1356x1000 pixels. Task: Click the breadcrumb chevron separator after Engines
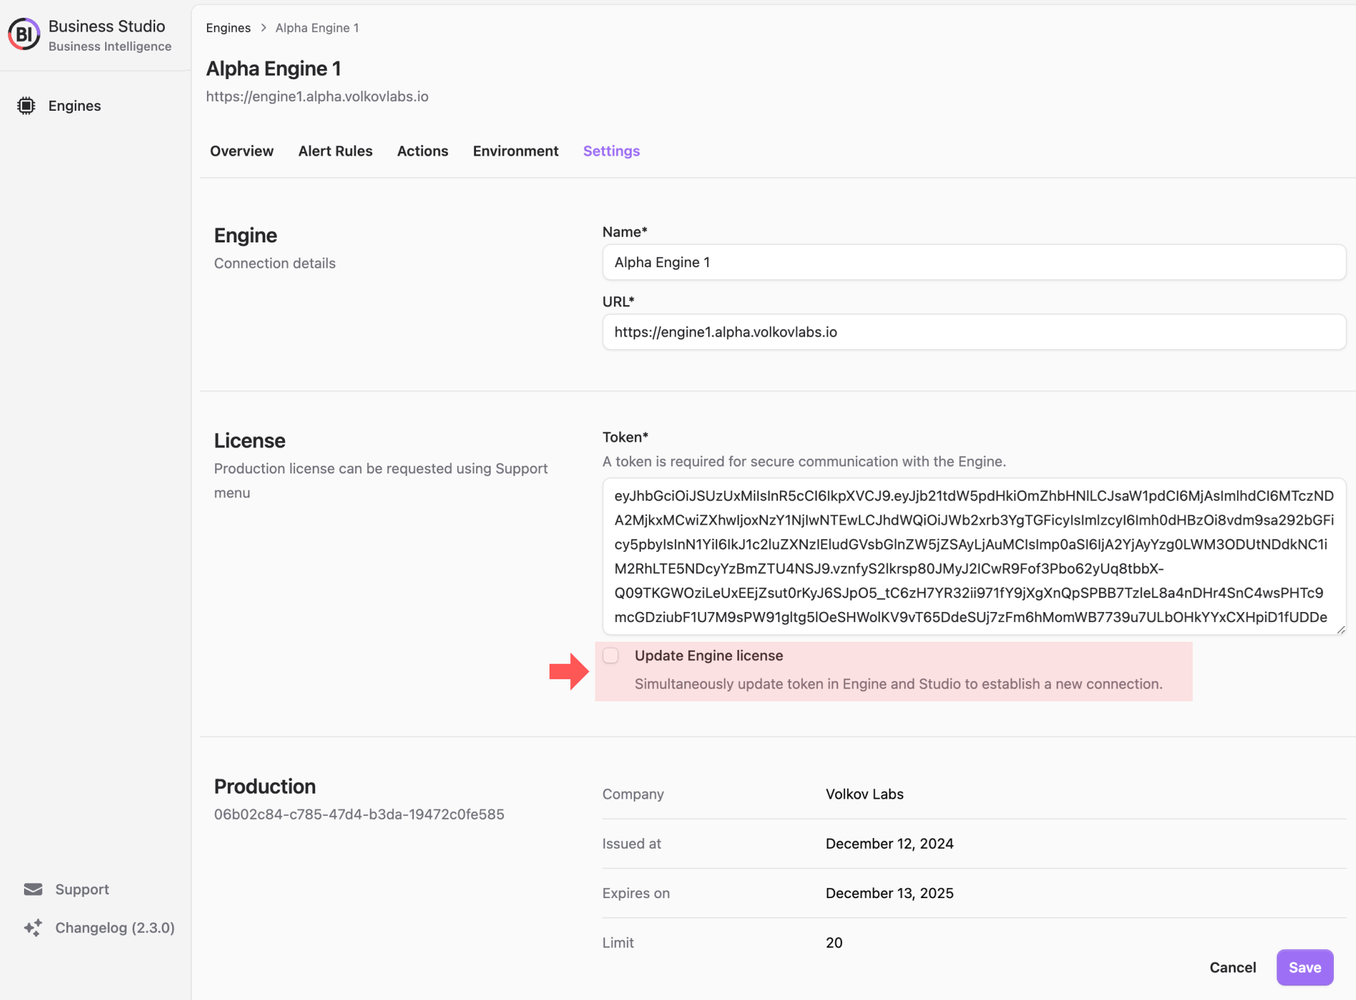(263, 28)
